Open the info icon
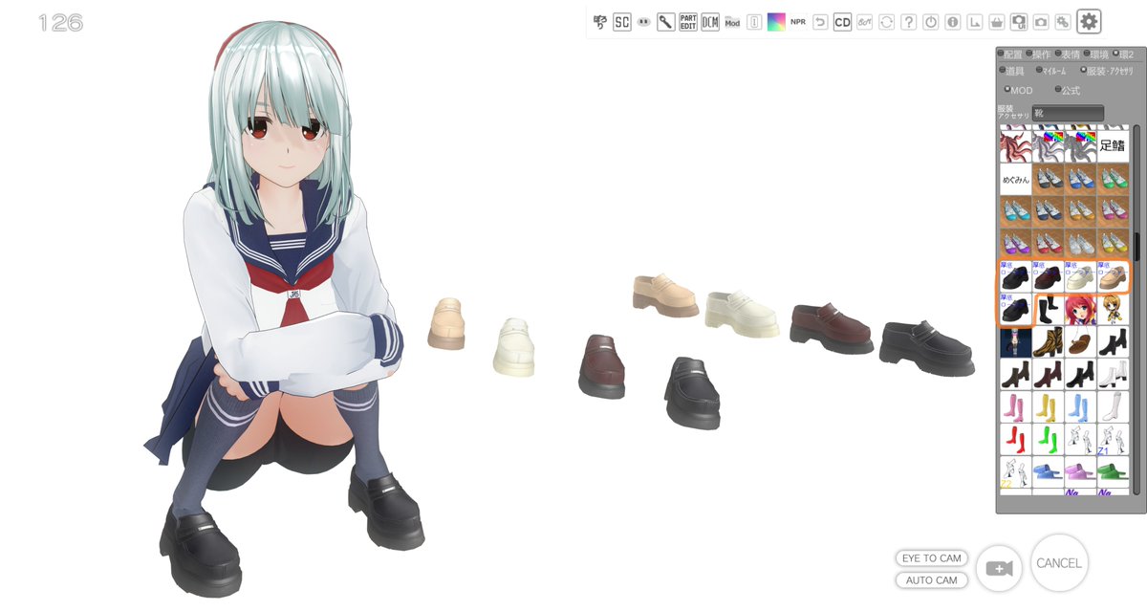 click(x=953, y=22)
